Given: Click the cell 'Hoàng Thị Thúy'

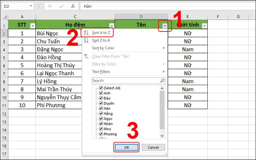Looking at the screenshot, I should tap(59, 65).
